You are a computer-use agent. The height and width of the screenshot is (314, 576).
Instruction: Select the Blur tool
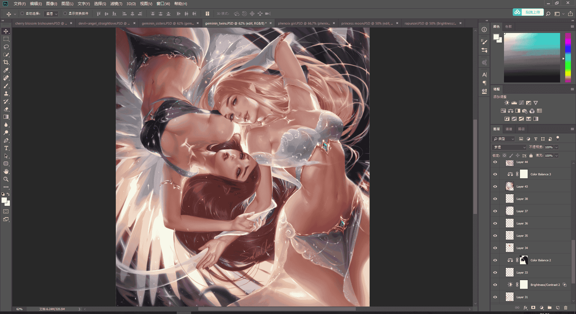(x=6, y=125)
